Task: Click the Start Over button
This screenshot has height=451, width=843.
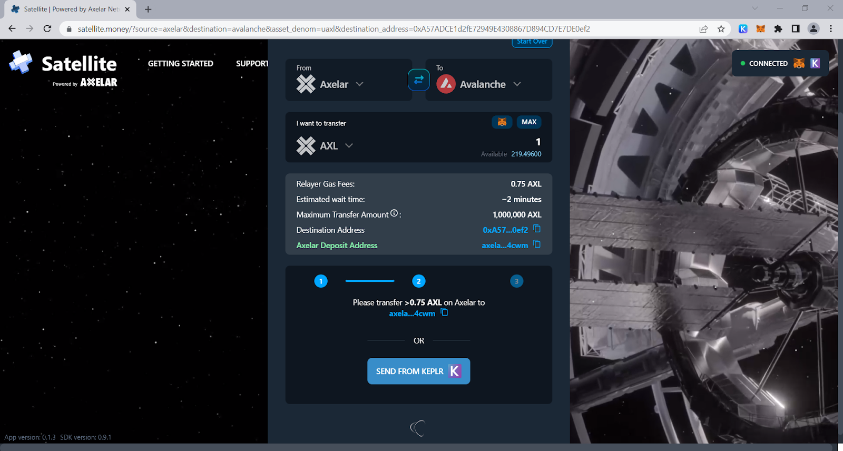Action: pyautogui.click(x=532, y=42)
